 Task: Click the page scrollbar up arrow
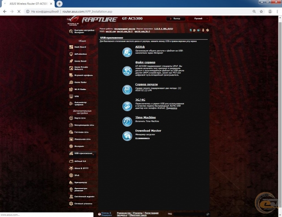[280, 18]
